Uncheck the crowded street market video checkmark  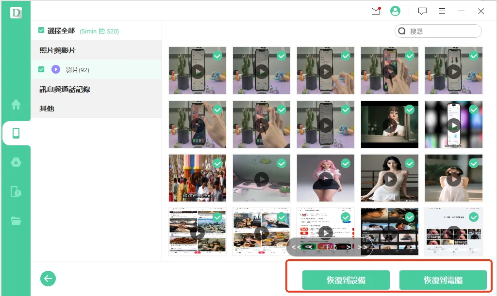(217, 163)
